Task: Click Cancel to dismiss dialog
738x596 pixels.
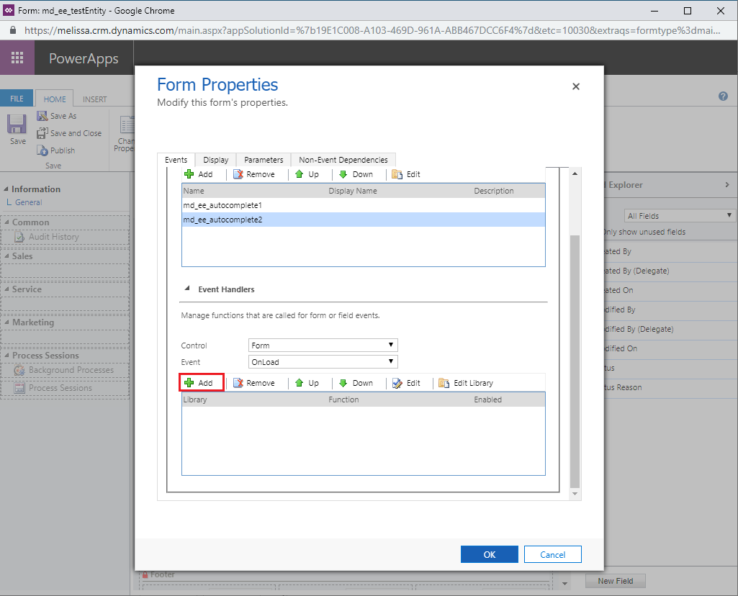Action: pos(552,554)
